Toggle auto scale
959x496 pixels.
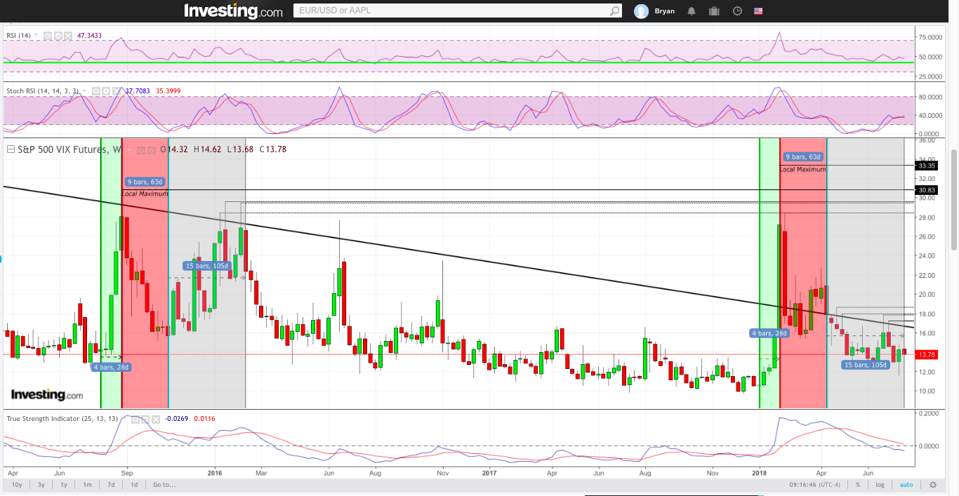907,485
